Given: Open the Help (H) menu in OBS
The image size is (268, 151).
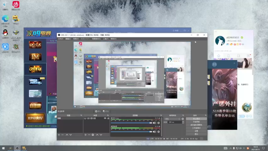Looking at the screenshot, I should click(x=114, y=39).
